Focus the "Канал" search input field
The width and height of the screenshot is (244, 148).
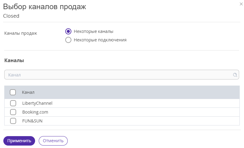pos(121,75)
